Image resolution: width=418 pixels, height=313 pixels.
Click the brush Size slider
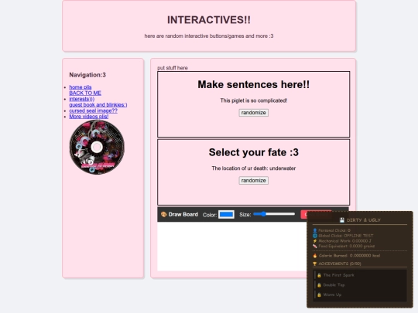click(x=274, y=214)
